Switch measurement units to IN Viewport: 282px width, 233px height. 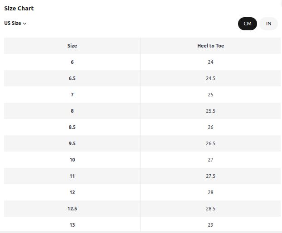pyautogui.click(x=268, y=24)
